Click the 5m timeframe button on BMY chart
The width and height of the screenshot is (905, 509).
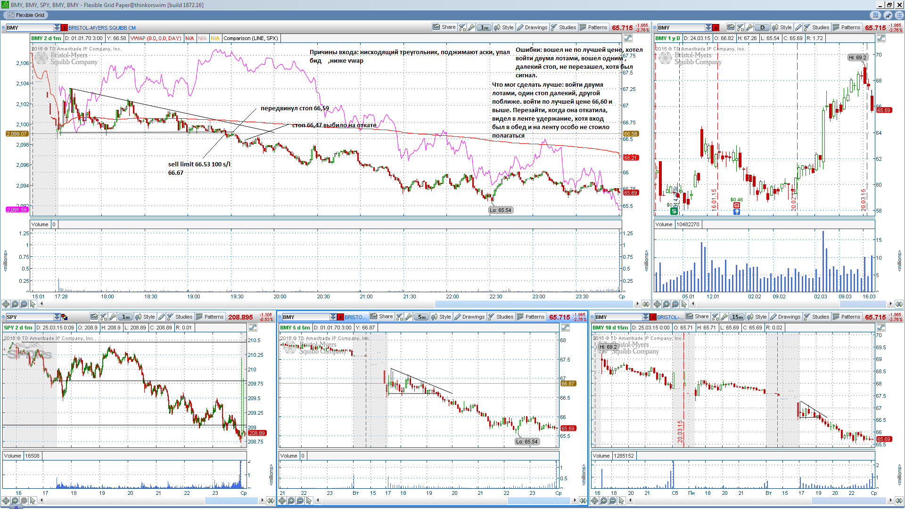(x=421, y=317)
